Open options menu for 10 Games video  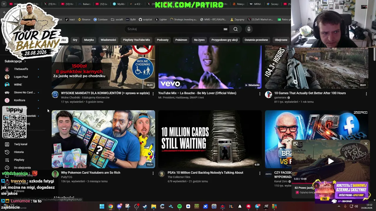[x=366, y=94]
